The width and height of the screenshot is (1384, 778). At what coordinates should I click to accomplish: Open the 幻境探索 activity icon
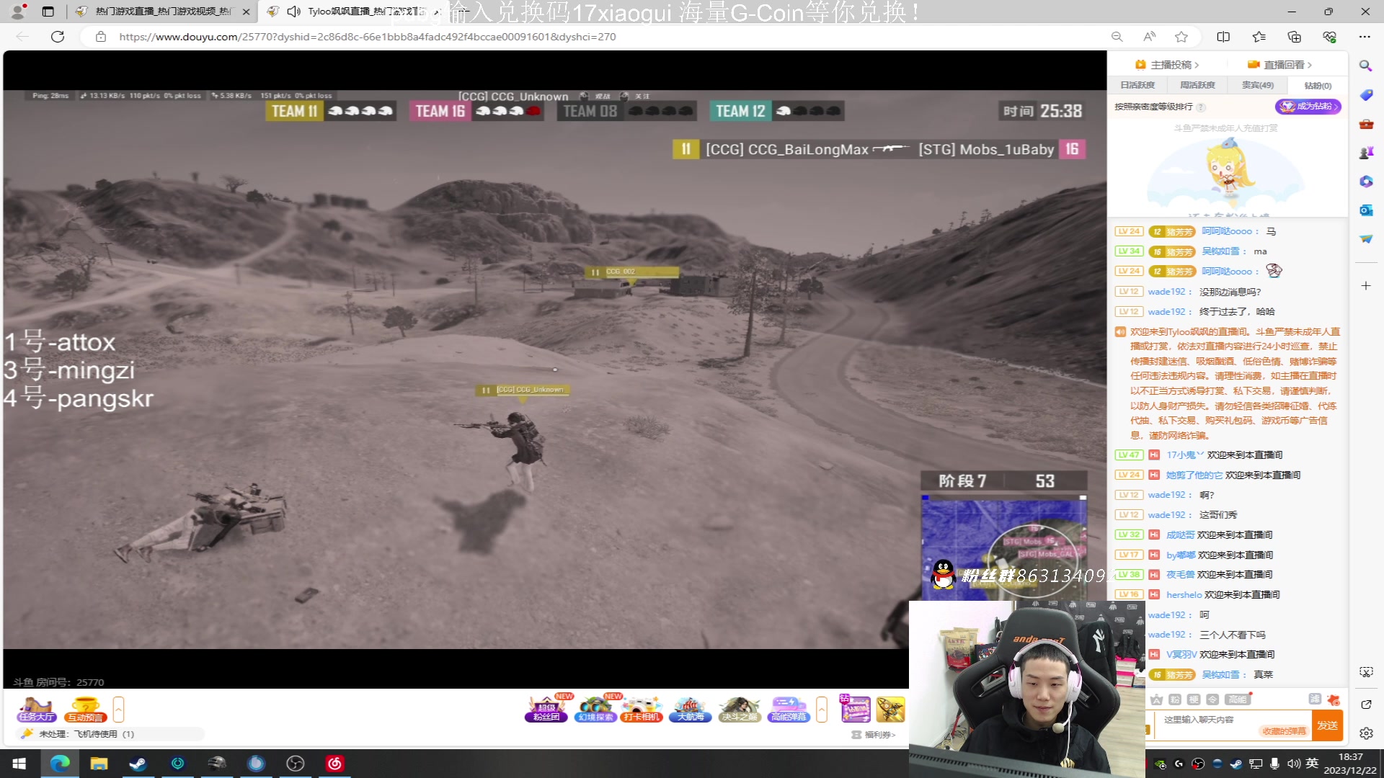595,710
